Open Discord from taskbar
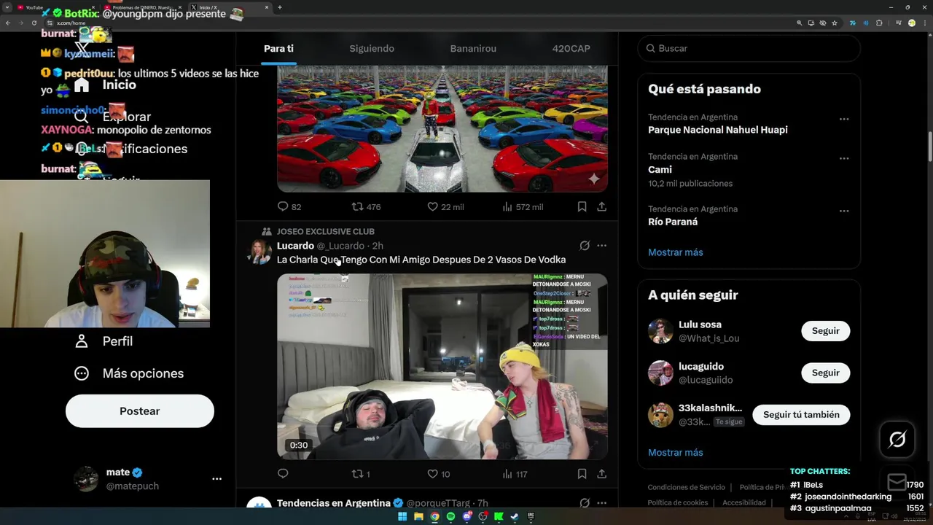Image resolution: width=933 pixels, height=525 pixels. [x=466, y=517]
